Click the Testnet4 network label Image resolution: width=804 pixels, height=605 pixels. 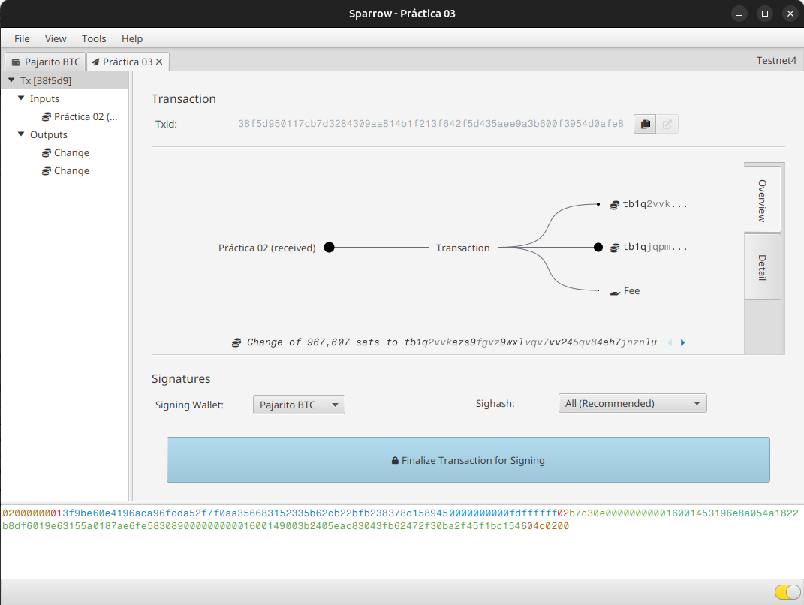click(776, 61)
